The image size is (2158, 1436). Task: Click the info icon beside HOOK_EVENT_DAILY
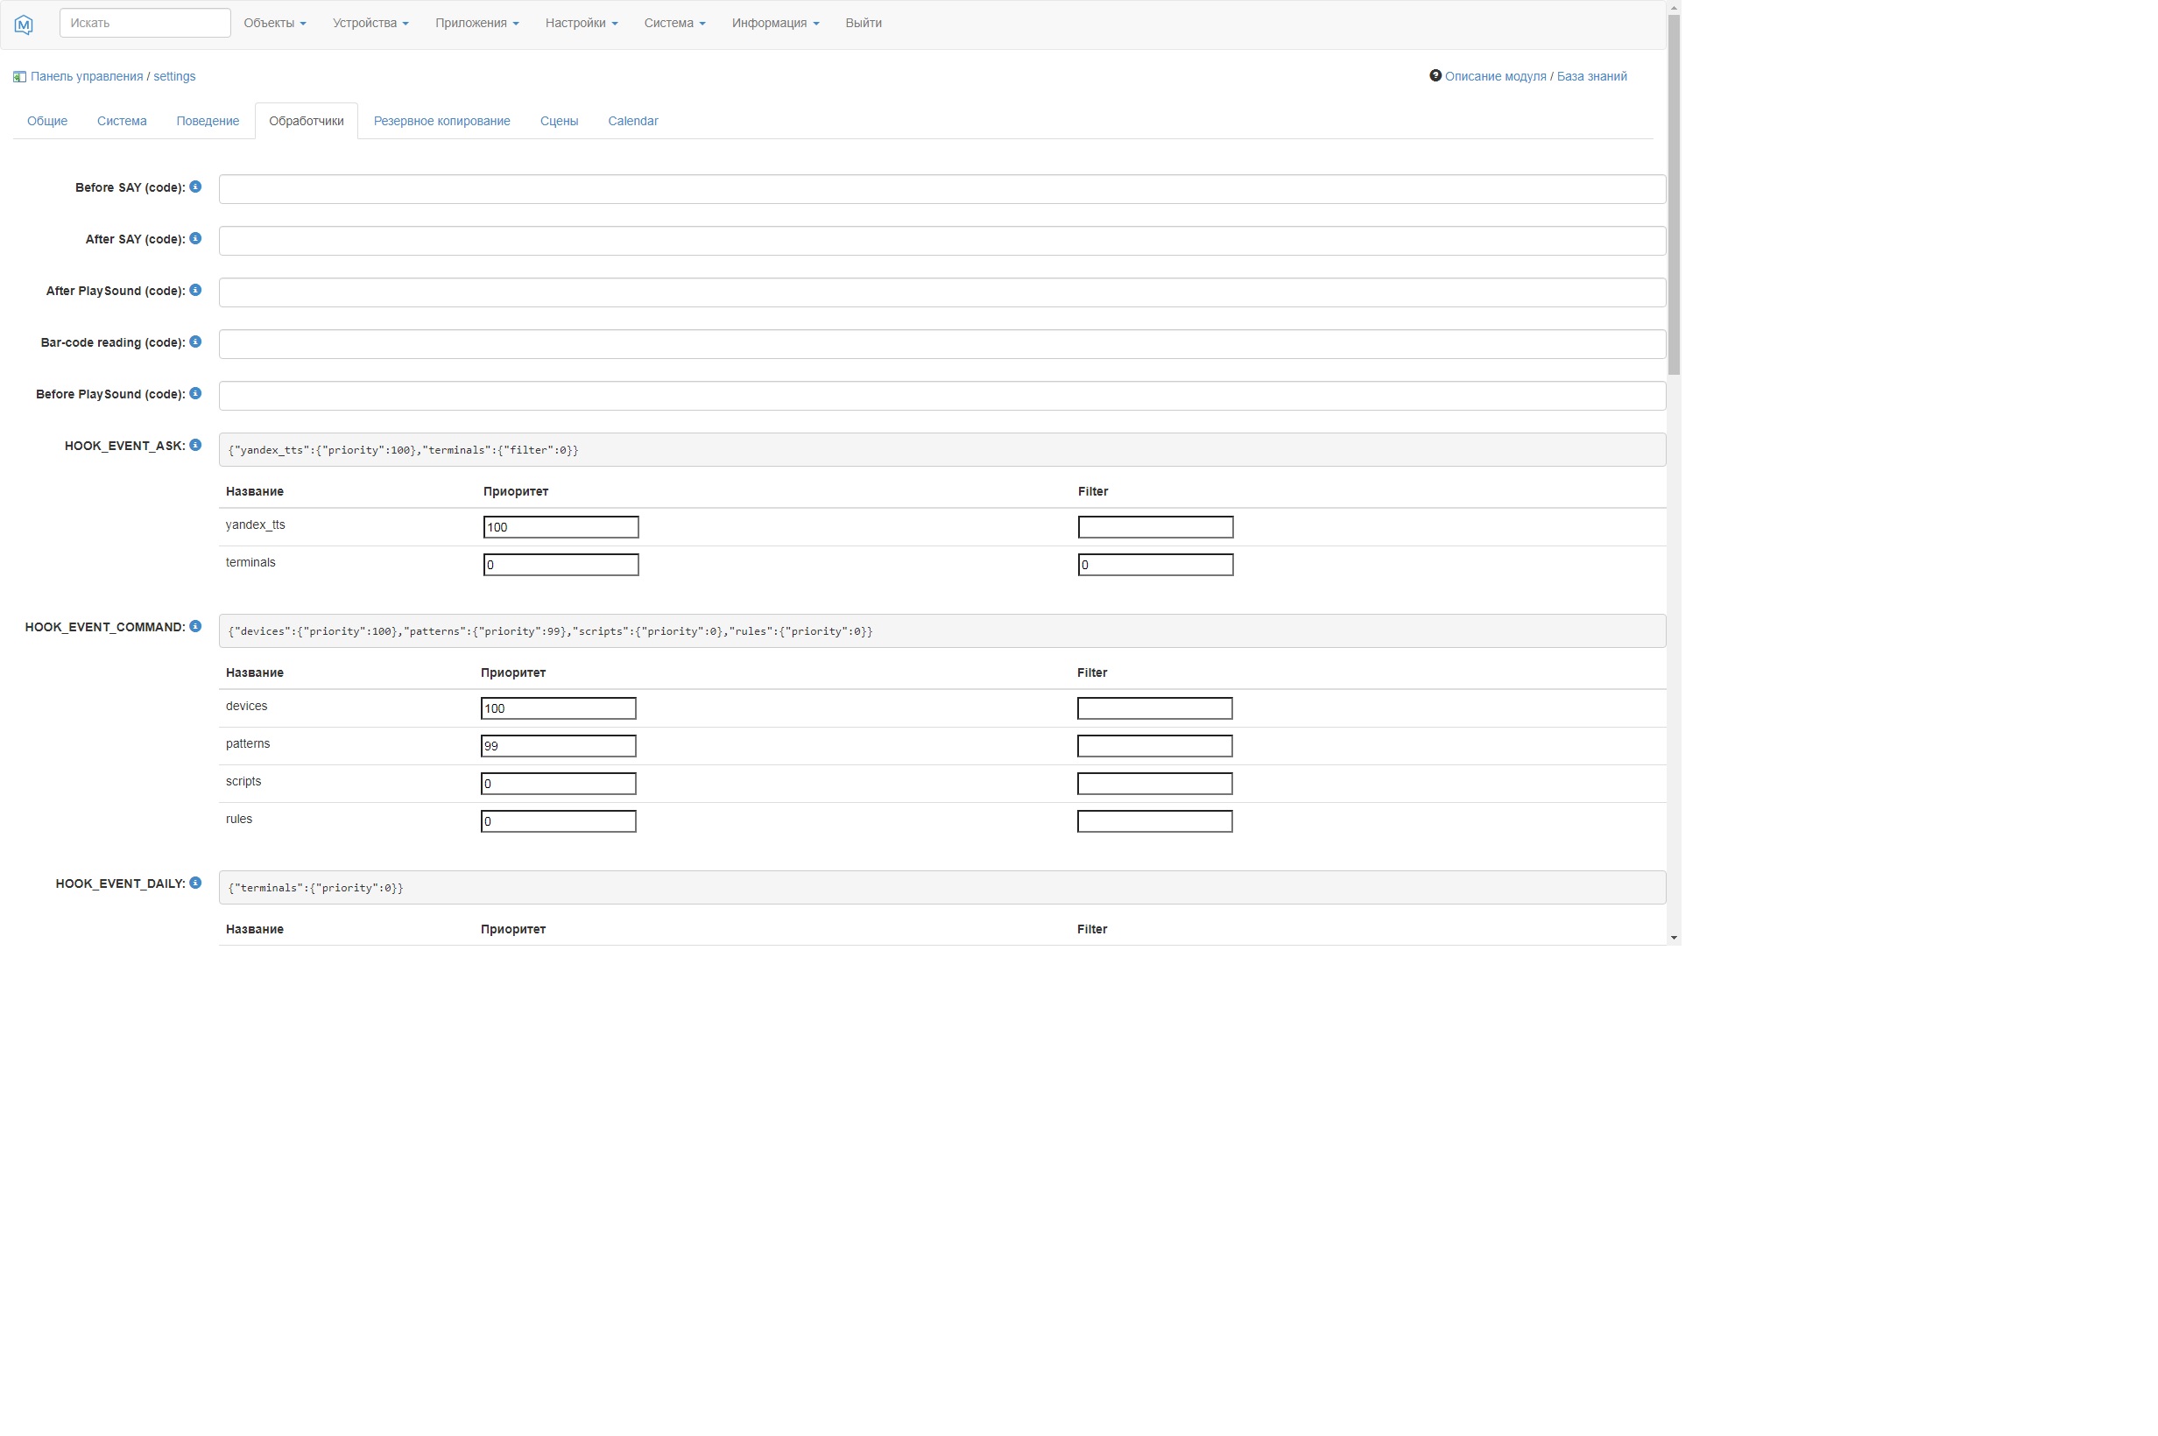coord(195,882)
